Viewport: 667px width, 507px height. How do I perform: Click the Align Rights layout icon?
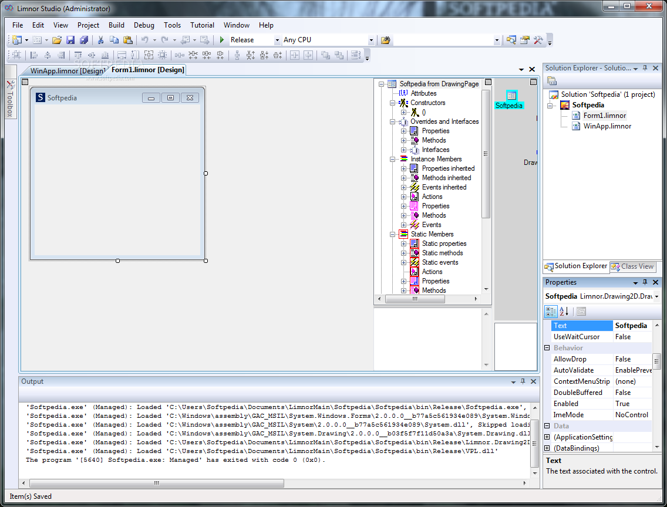click(61, 55)
